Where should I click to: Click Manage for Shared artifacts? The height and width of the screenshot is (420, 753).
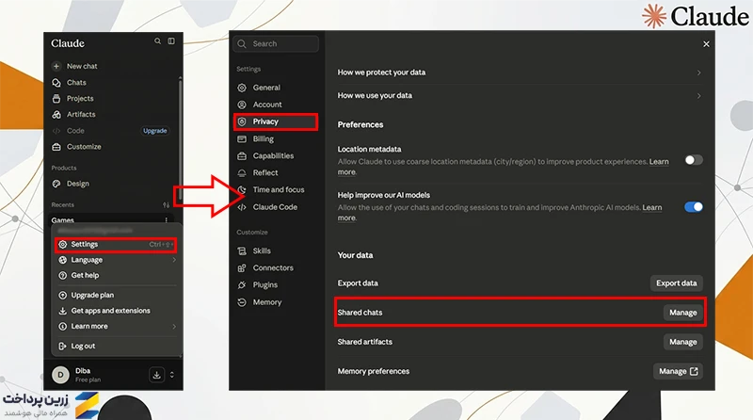(x=683, y=342)
